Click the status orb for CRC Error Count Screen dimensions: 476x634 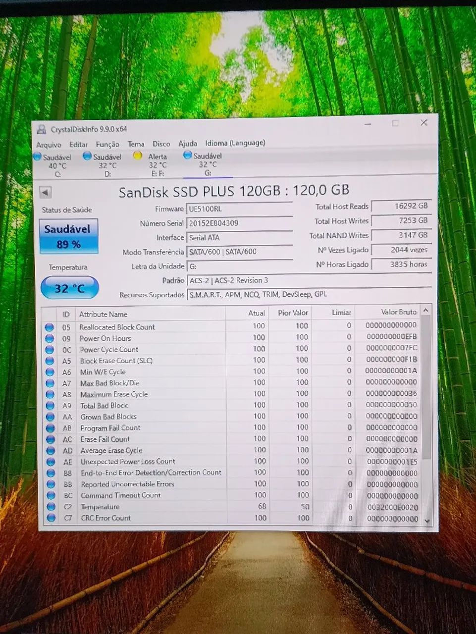pyautogui.click(x=51, y=518)
